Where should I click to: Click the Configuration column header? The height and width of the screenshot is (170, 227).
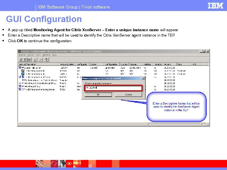tap(112, 64)
